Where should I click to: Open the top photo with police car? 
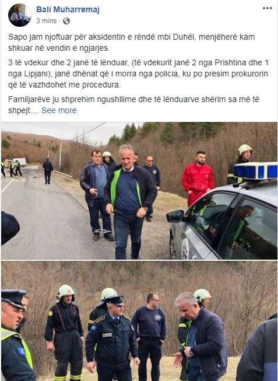pyautogui.click(x=139, y=191)
